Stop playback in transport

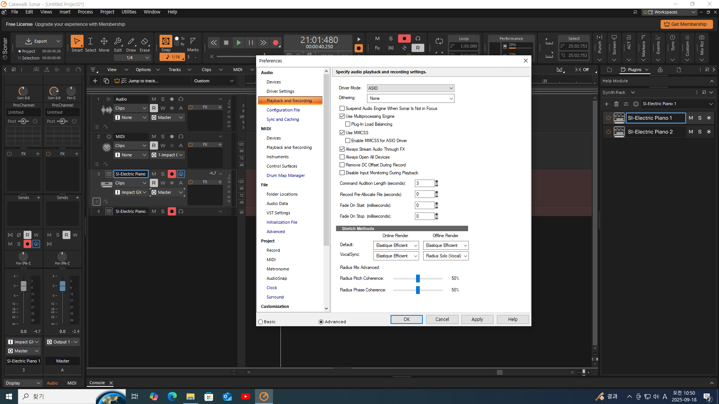[226, 43]
